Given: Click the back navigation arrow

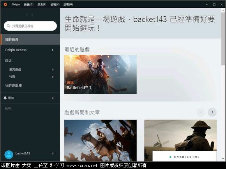Looking at the screenshot, I should point(27,15).
